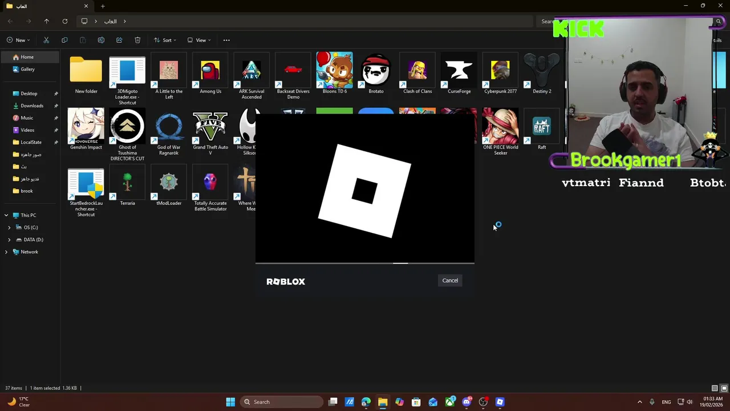Switch to details view layout
Viewport: 730px width, 411px height.
[x=715, y=388]
